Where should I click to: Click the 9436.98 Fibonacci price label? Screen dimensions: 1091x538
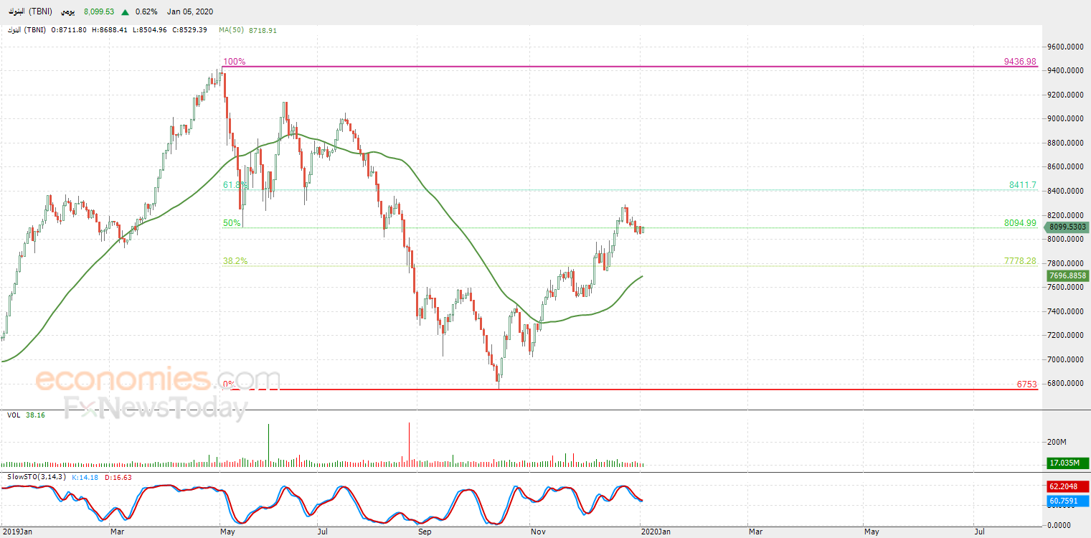1021,62
